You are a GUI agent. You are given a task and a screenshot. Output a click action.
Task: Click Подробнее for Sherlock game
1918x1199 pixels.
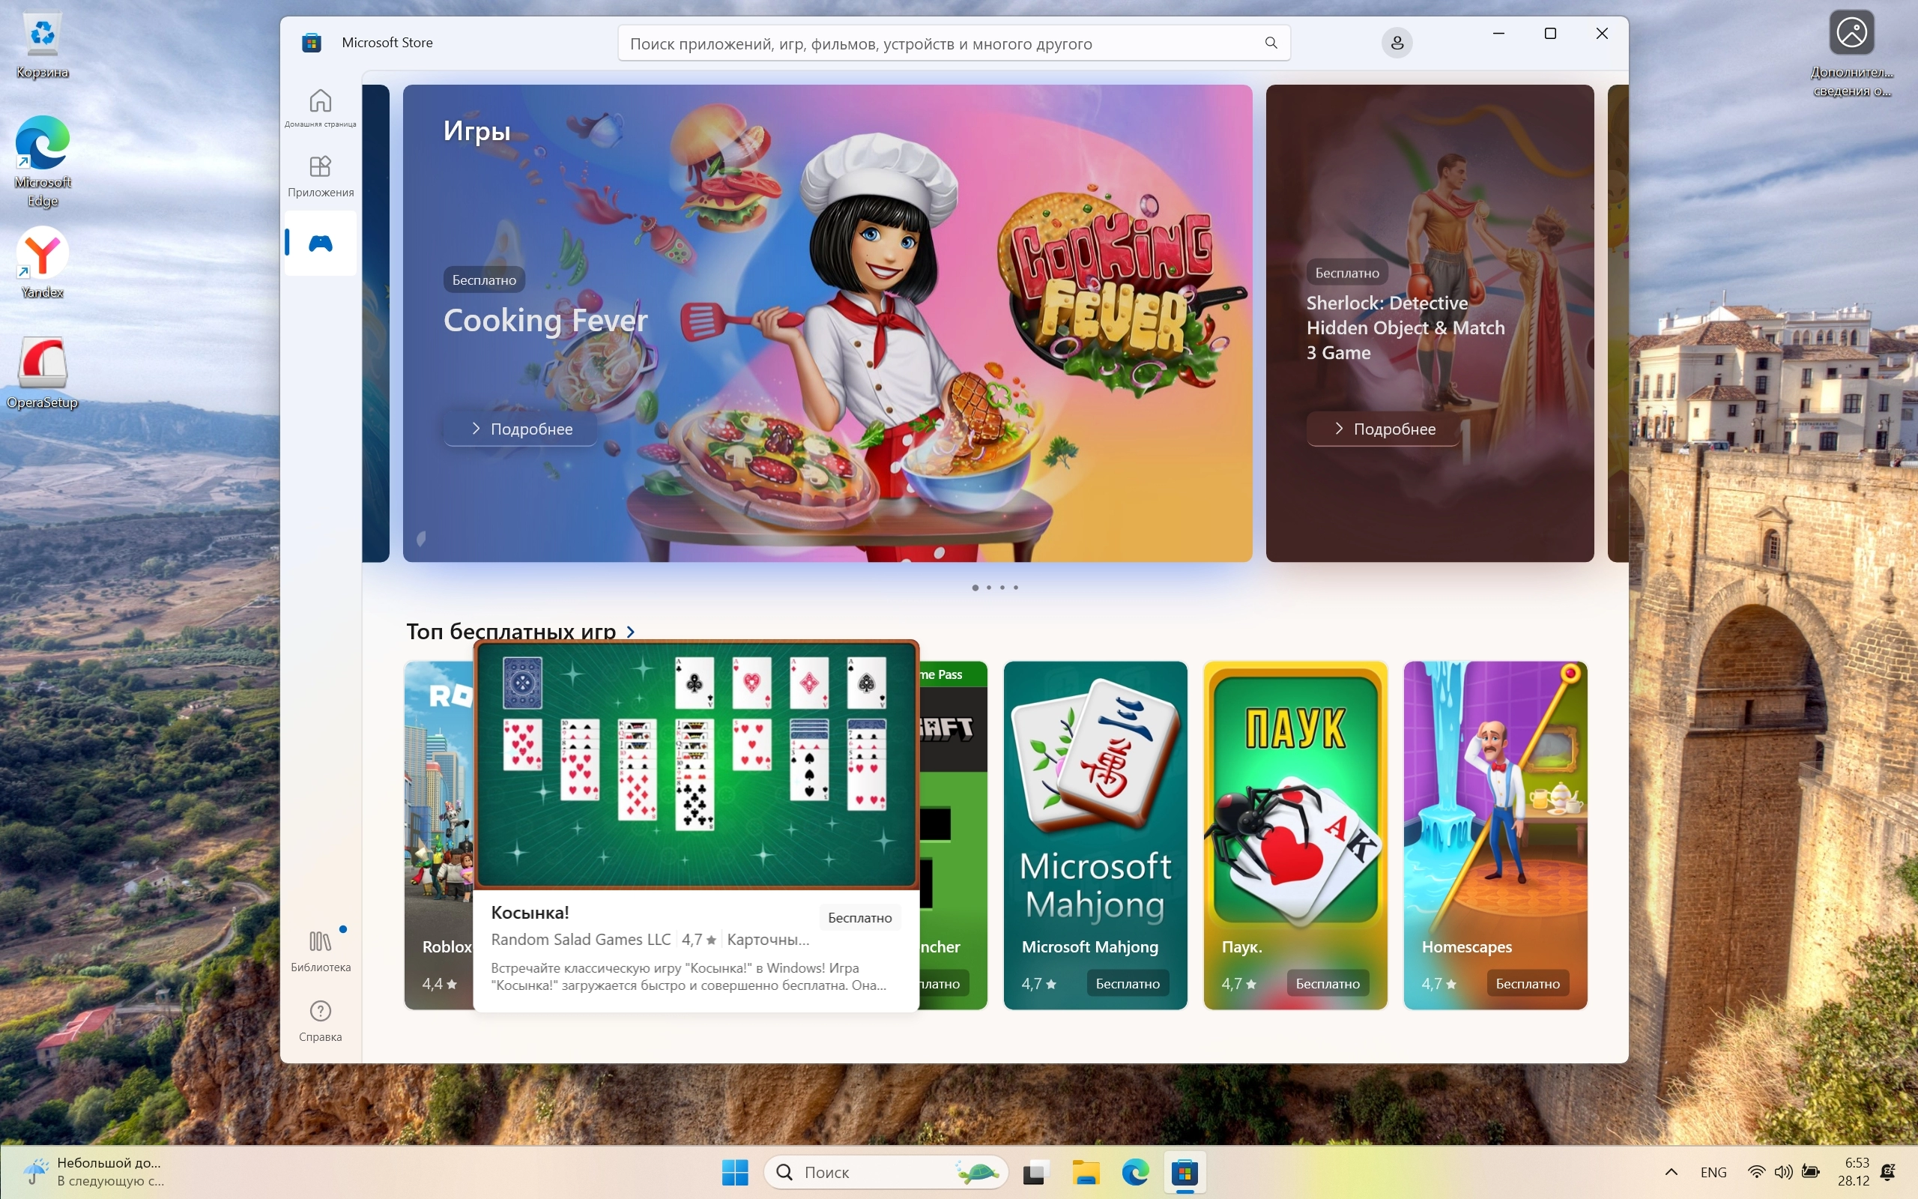tap(1383, 429)
